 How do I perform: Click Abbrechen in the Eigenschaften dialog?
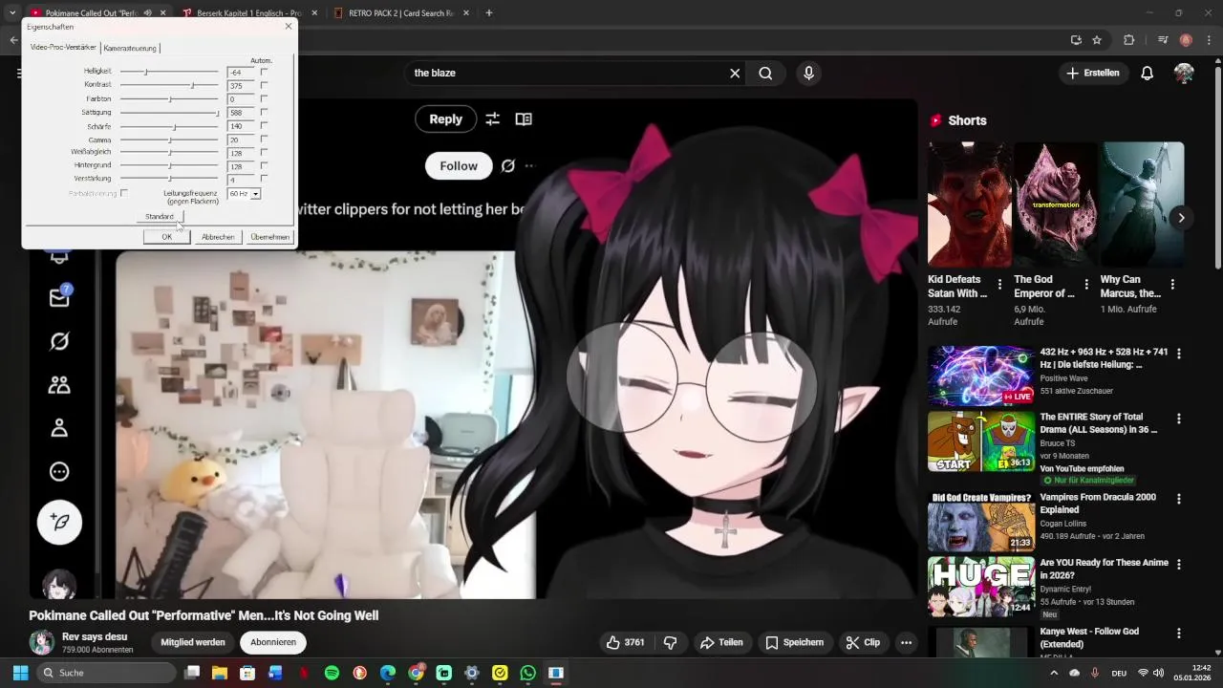tap(218, 237)
